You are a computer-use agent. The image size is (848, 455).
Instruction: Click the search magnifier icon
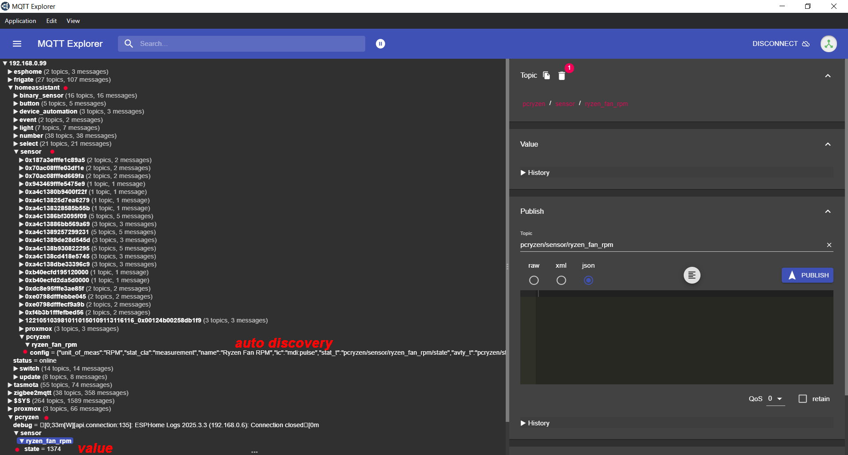pyautogui.click(x=129, y=44)
